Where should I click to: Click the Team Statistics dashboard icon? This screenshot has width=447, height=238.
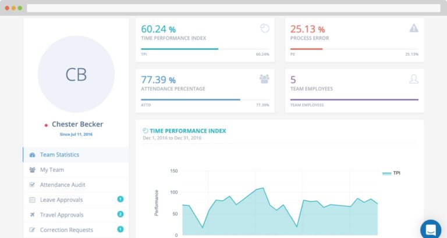coord(32,155)
